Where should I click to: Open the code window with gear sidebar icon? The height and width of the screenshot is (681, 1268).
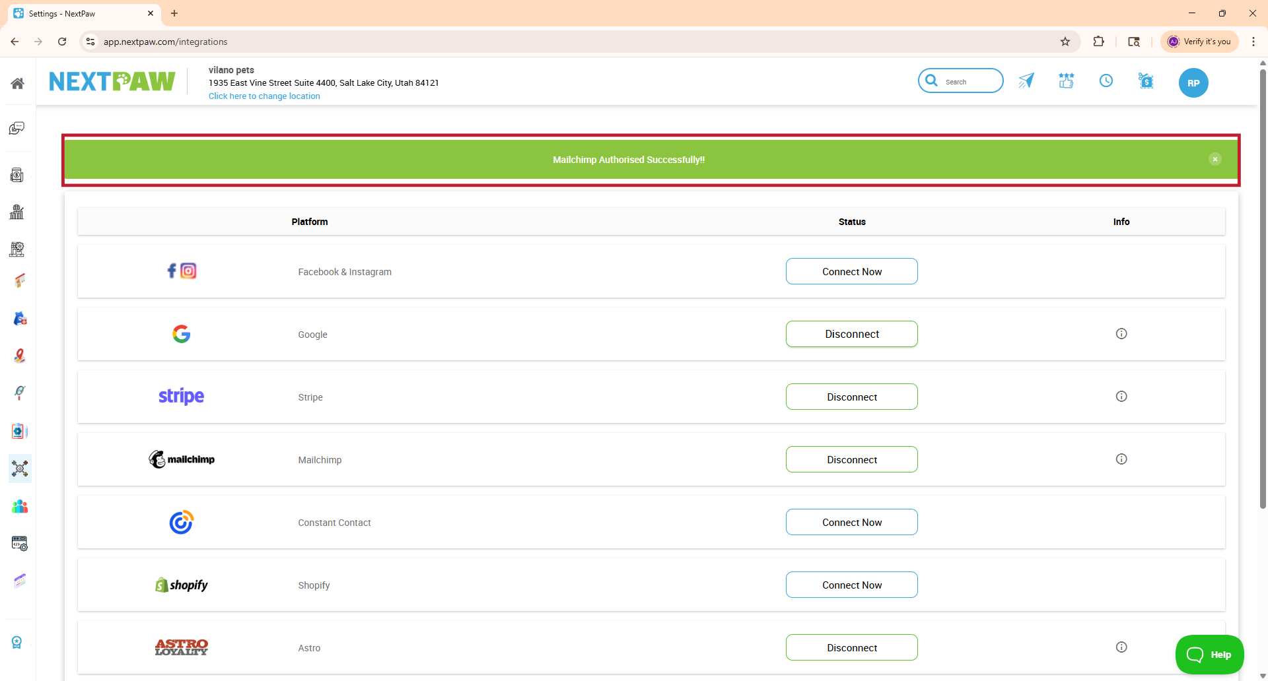(20, 543)
